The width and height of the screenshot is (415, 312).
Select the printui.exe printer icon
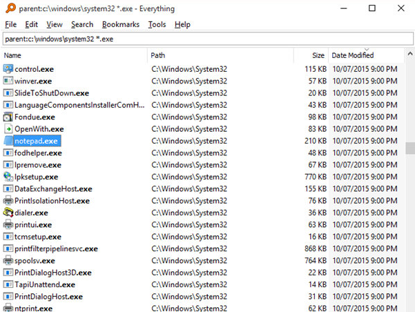pyautogui.click(x=8, y=224)
